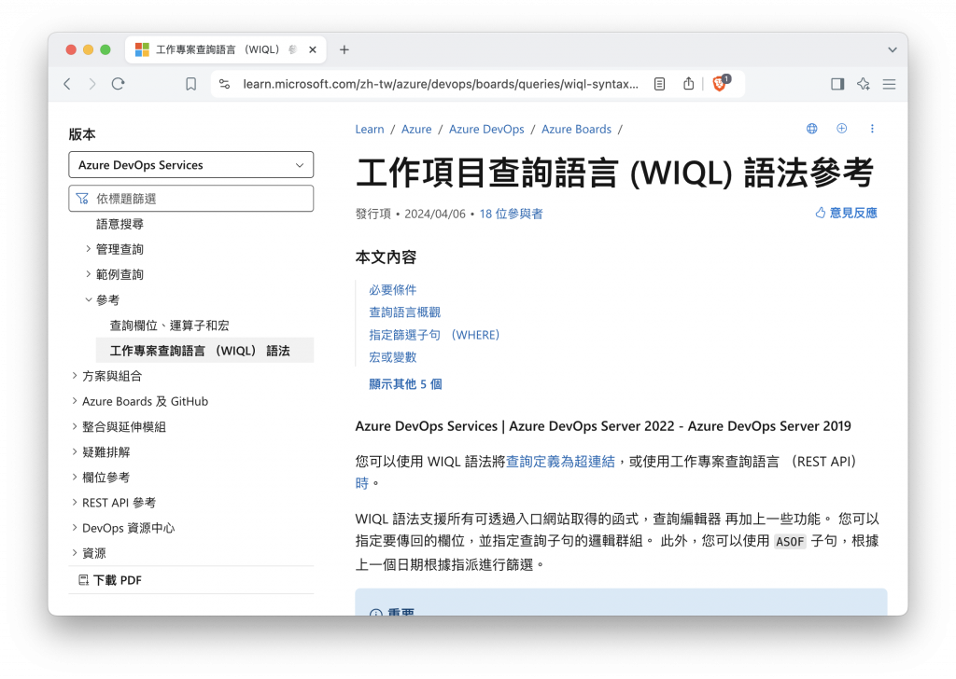
Task: Click the 本文內容 heading
Action: 386,257
